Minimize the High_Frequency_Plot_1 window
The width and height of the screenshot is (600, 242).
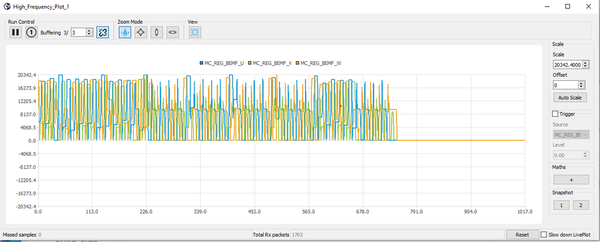tap(547, 7)
